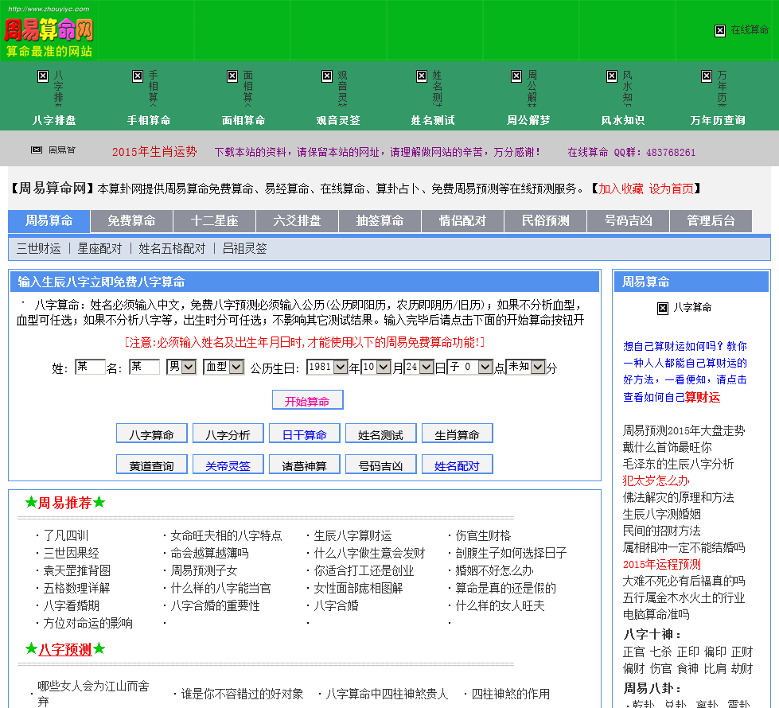The width and height of the screenshot is (779, 708).
Task: Click the 加入收藏 link
Action: (x=621, y=189)
